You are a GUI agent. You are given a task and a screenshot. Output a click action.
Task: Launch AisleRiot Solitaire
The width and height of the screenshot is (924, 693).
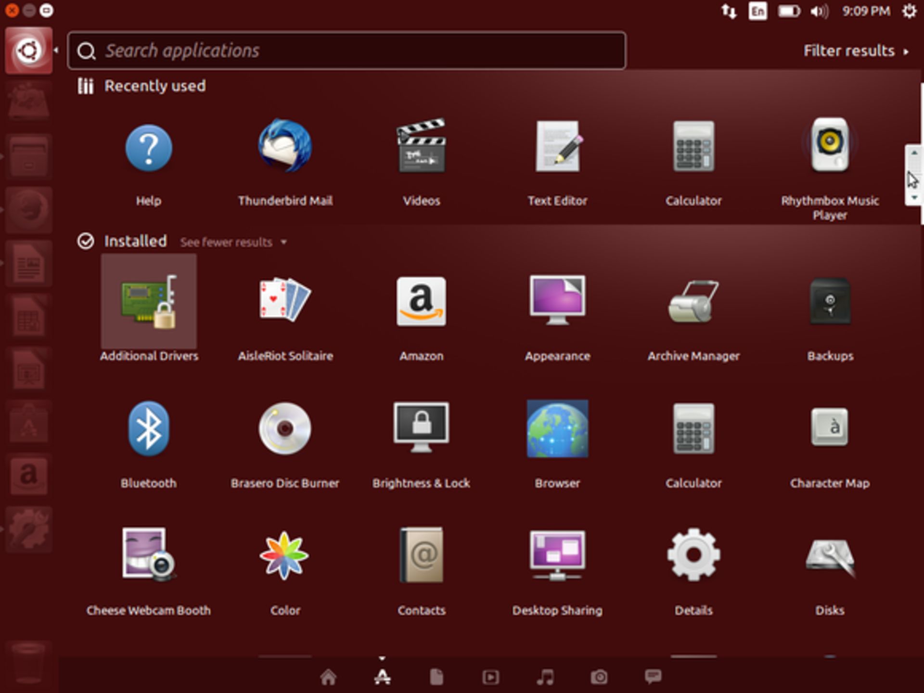tap(285, 299)
